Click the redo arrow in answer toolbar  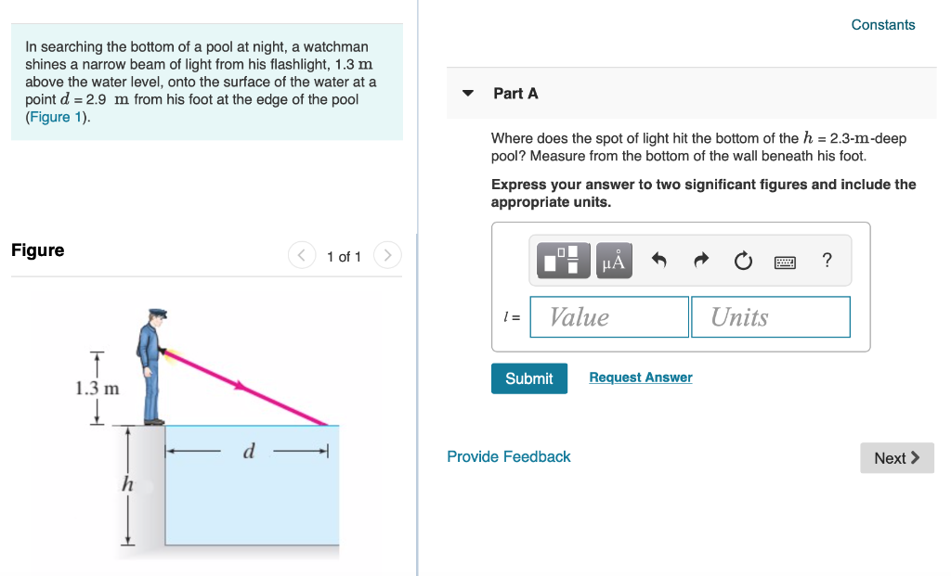point(699,260)
